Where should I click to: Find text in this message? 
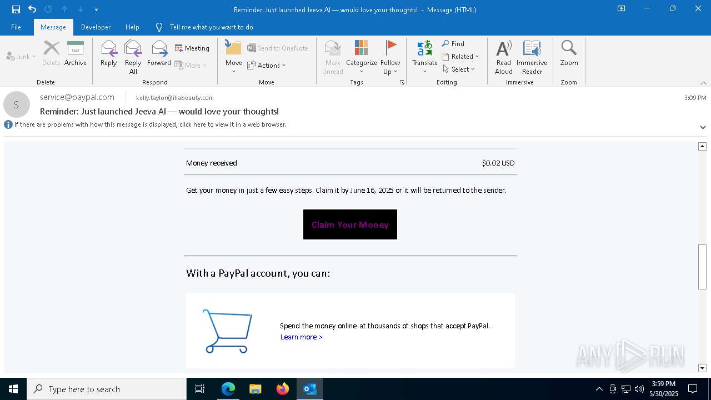coord(453,43)
